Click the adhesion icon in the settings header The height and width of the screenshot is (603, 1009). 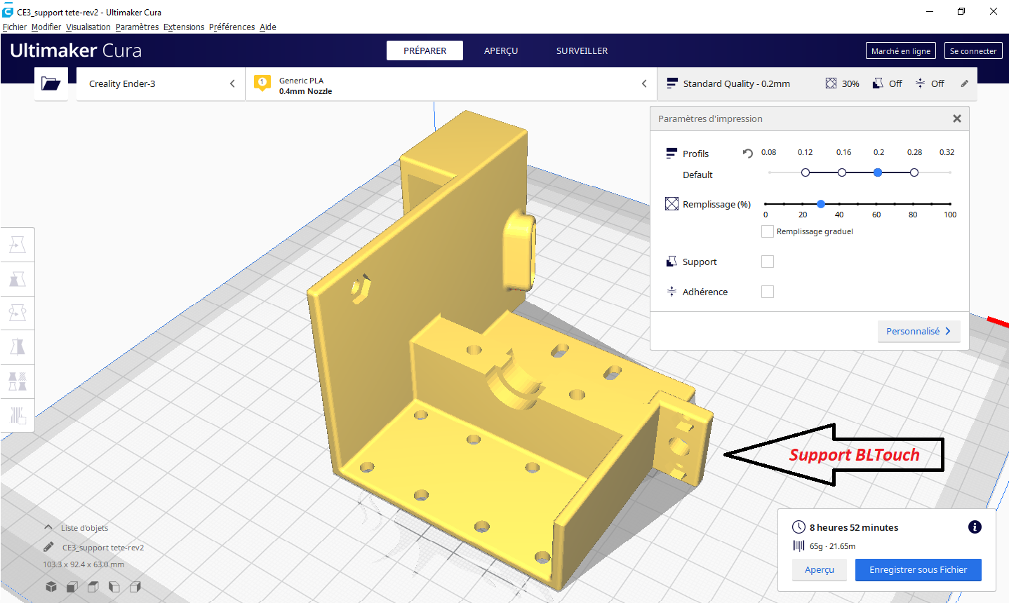pos(920,83)
